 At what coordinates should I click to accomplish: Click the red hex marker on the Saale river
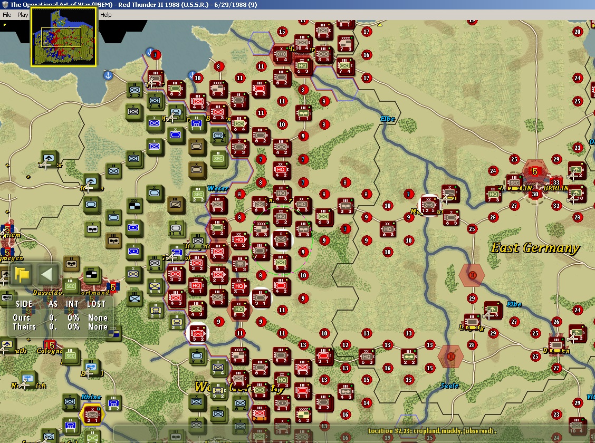tap(450, 356)
